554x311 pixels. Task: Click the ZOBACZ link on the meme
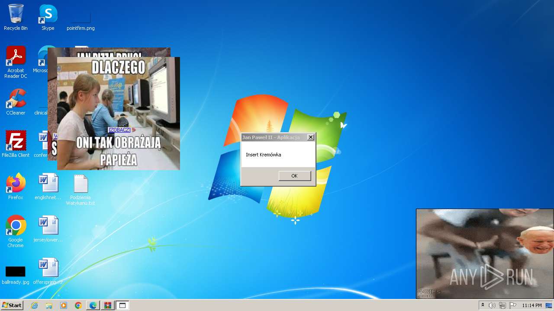(x=119, y=130)
